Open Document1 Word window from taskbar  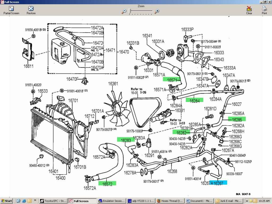(199, 201)
